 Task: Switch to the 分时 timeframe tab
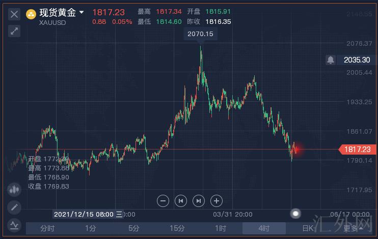coord(47,228)
